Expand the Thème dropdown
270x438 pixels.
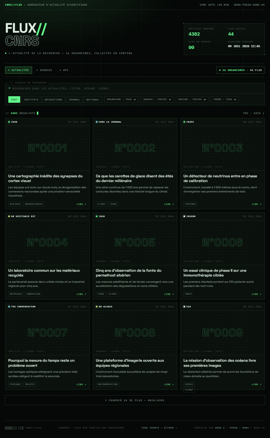(225, 99)
